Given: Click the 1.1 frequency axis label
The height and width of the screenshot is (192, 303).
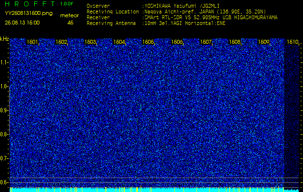Looking at the screenshot, I should coord(4,62).
